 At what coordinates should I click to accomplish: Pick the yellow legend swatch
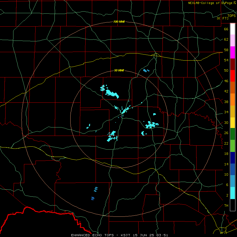pyautogui.click(x=233, y=123)
